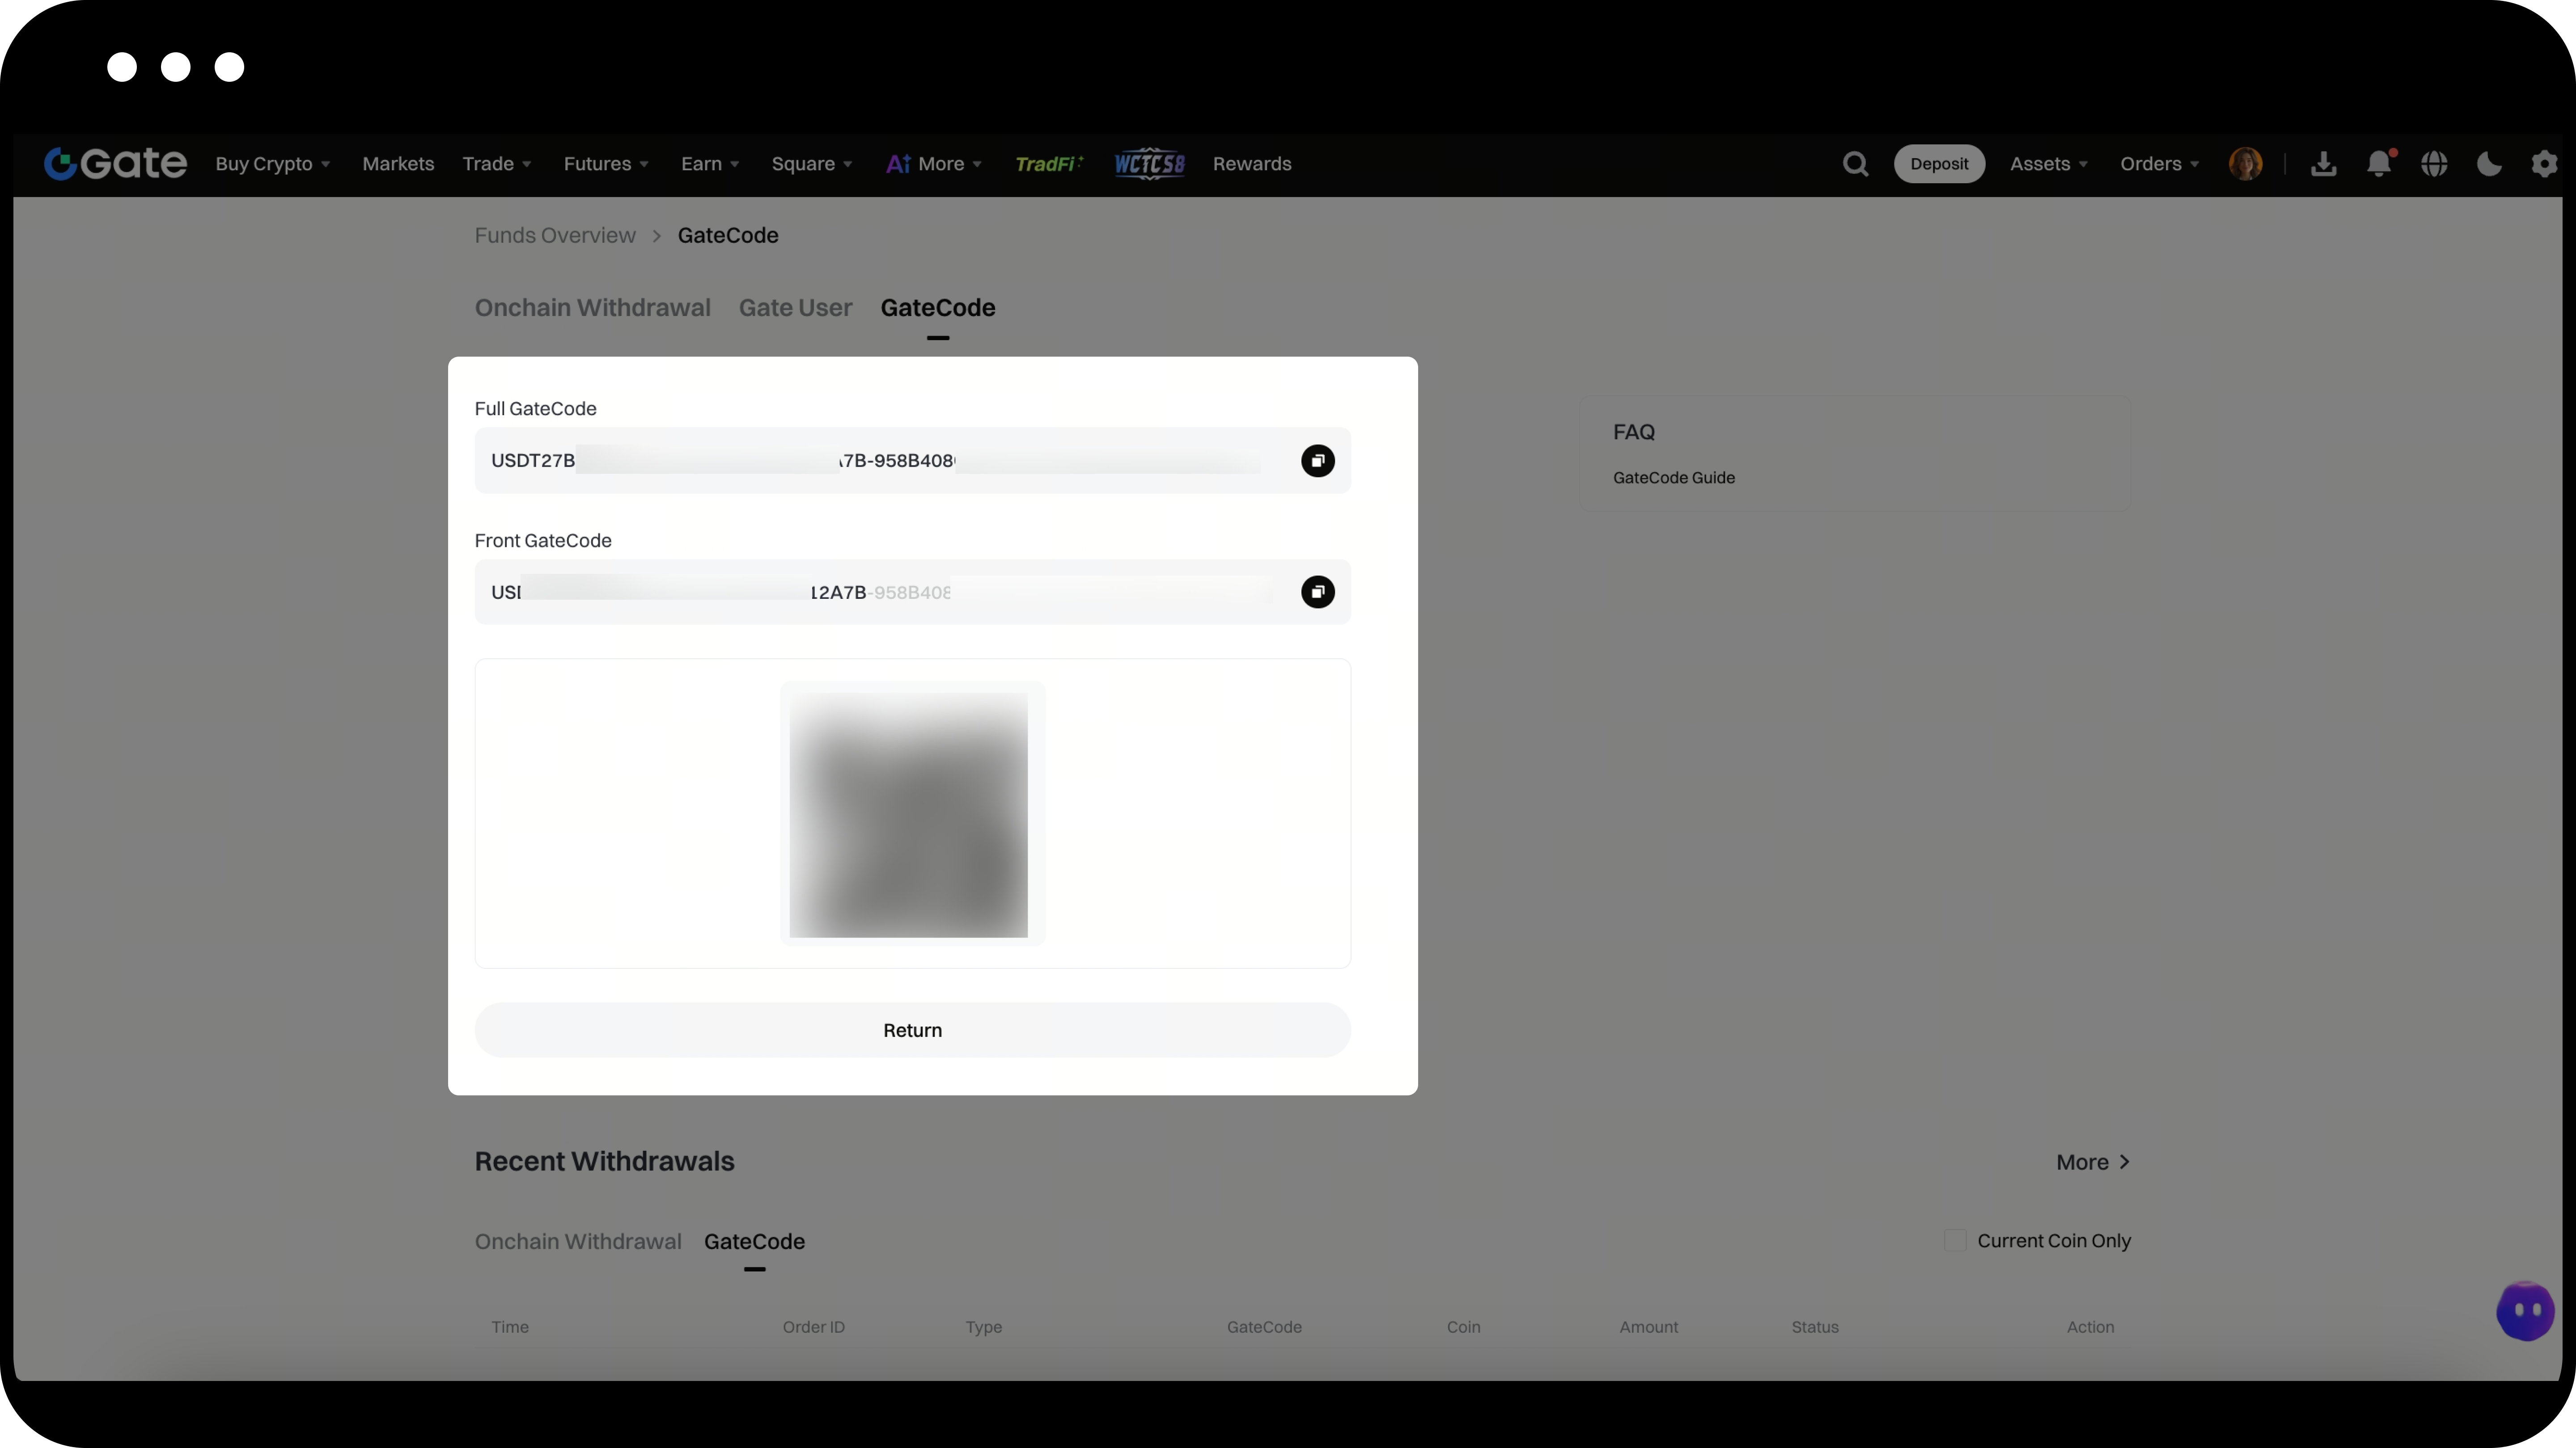
Task: Enable Current Coin Only checkbox
Action: tap(1955, 1240)
